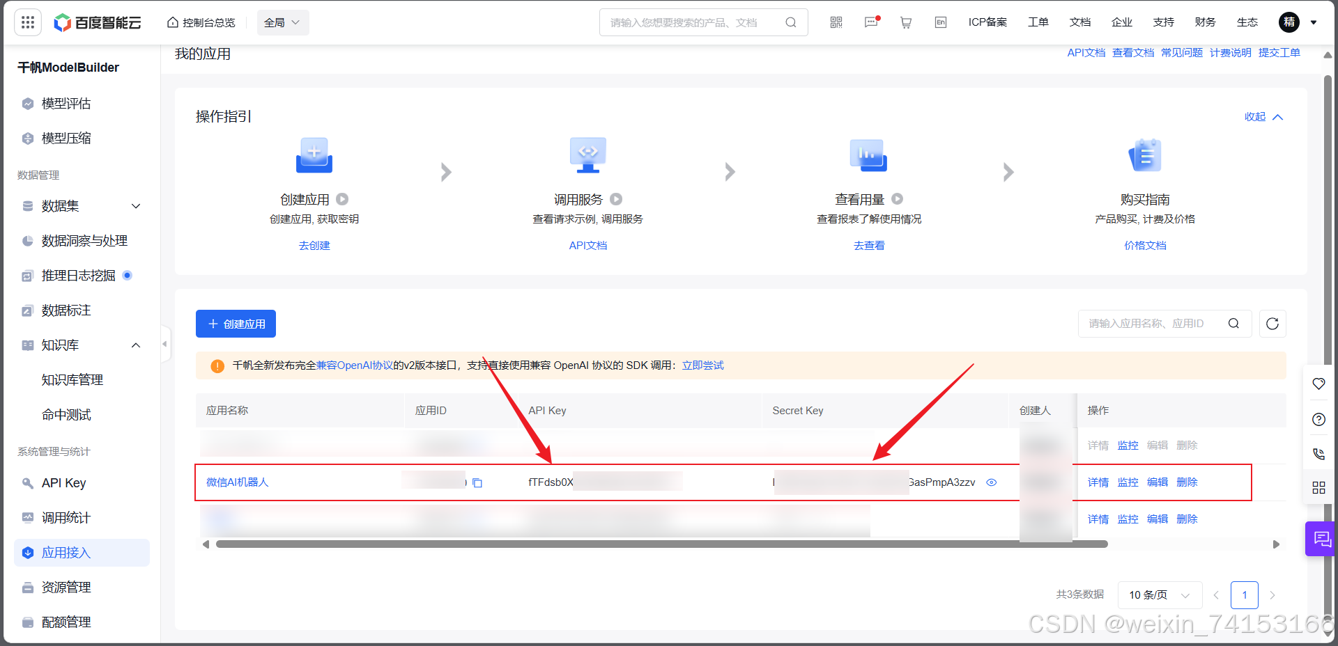Go to next page arrow
The image size is (1338, 646).
tap(1272, 595)
